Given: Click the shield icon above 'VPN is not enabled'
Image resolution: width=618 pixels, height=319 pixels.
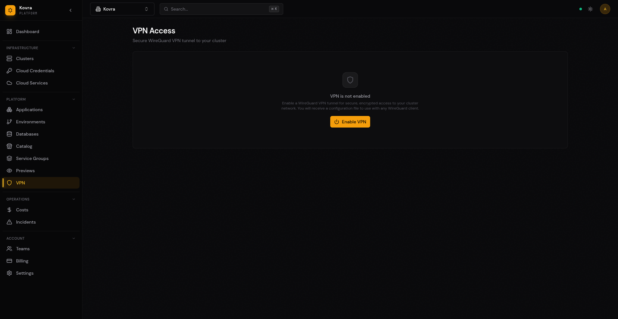Looking at the screenshot, I should (350, 80).
